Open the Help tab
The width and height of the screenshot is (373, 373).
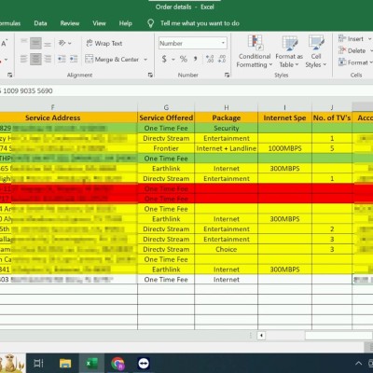coord(125,23)
